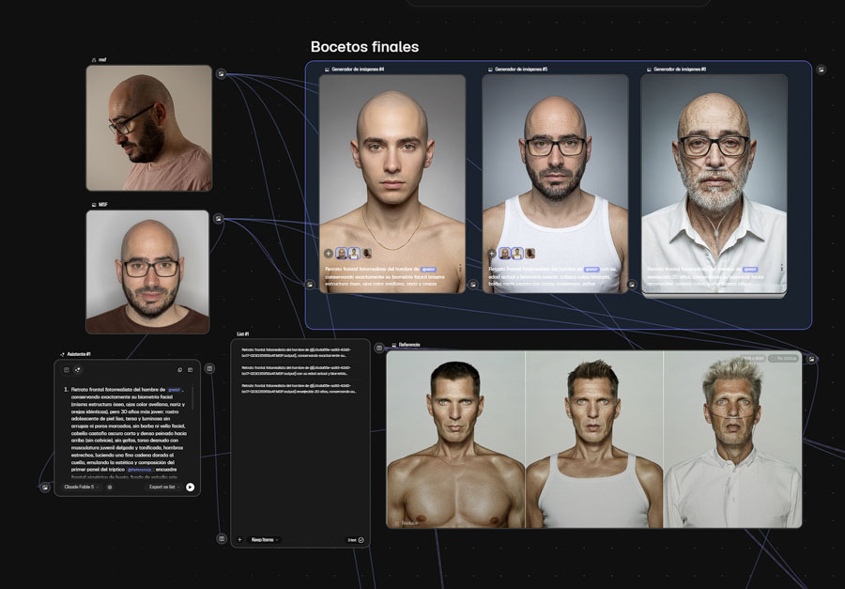Screen dimensions: 845x589
Task: Select the Referencia triptych image
Action: (x=594, y=439)
